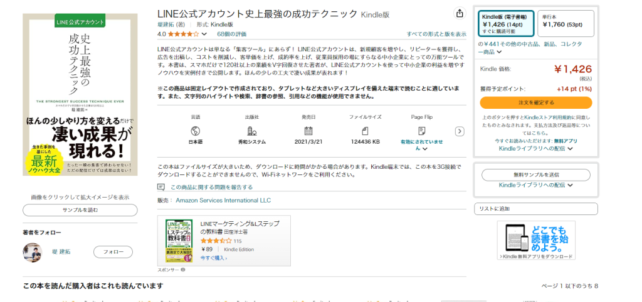Viewport: 642px width, 302px height.
Task: Click the author's profile photo
Action: click(x=32, y=252)
